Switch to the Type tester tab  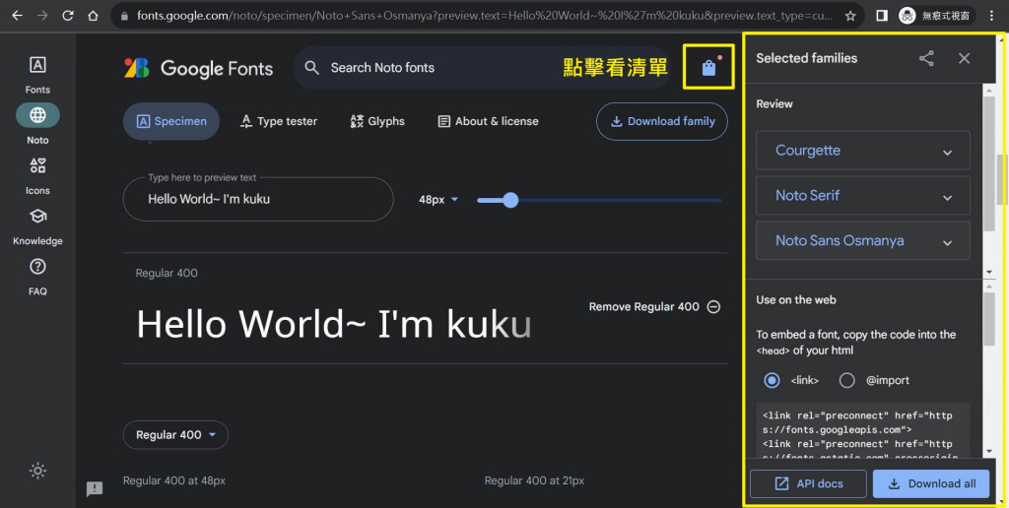(x=279, y=121)
